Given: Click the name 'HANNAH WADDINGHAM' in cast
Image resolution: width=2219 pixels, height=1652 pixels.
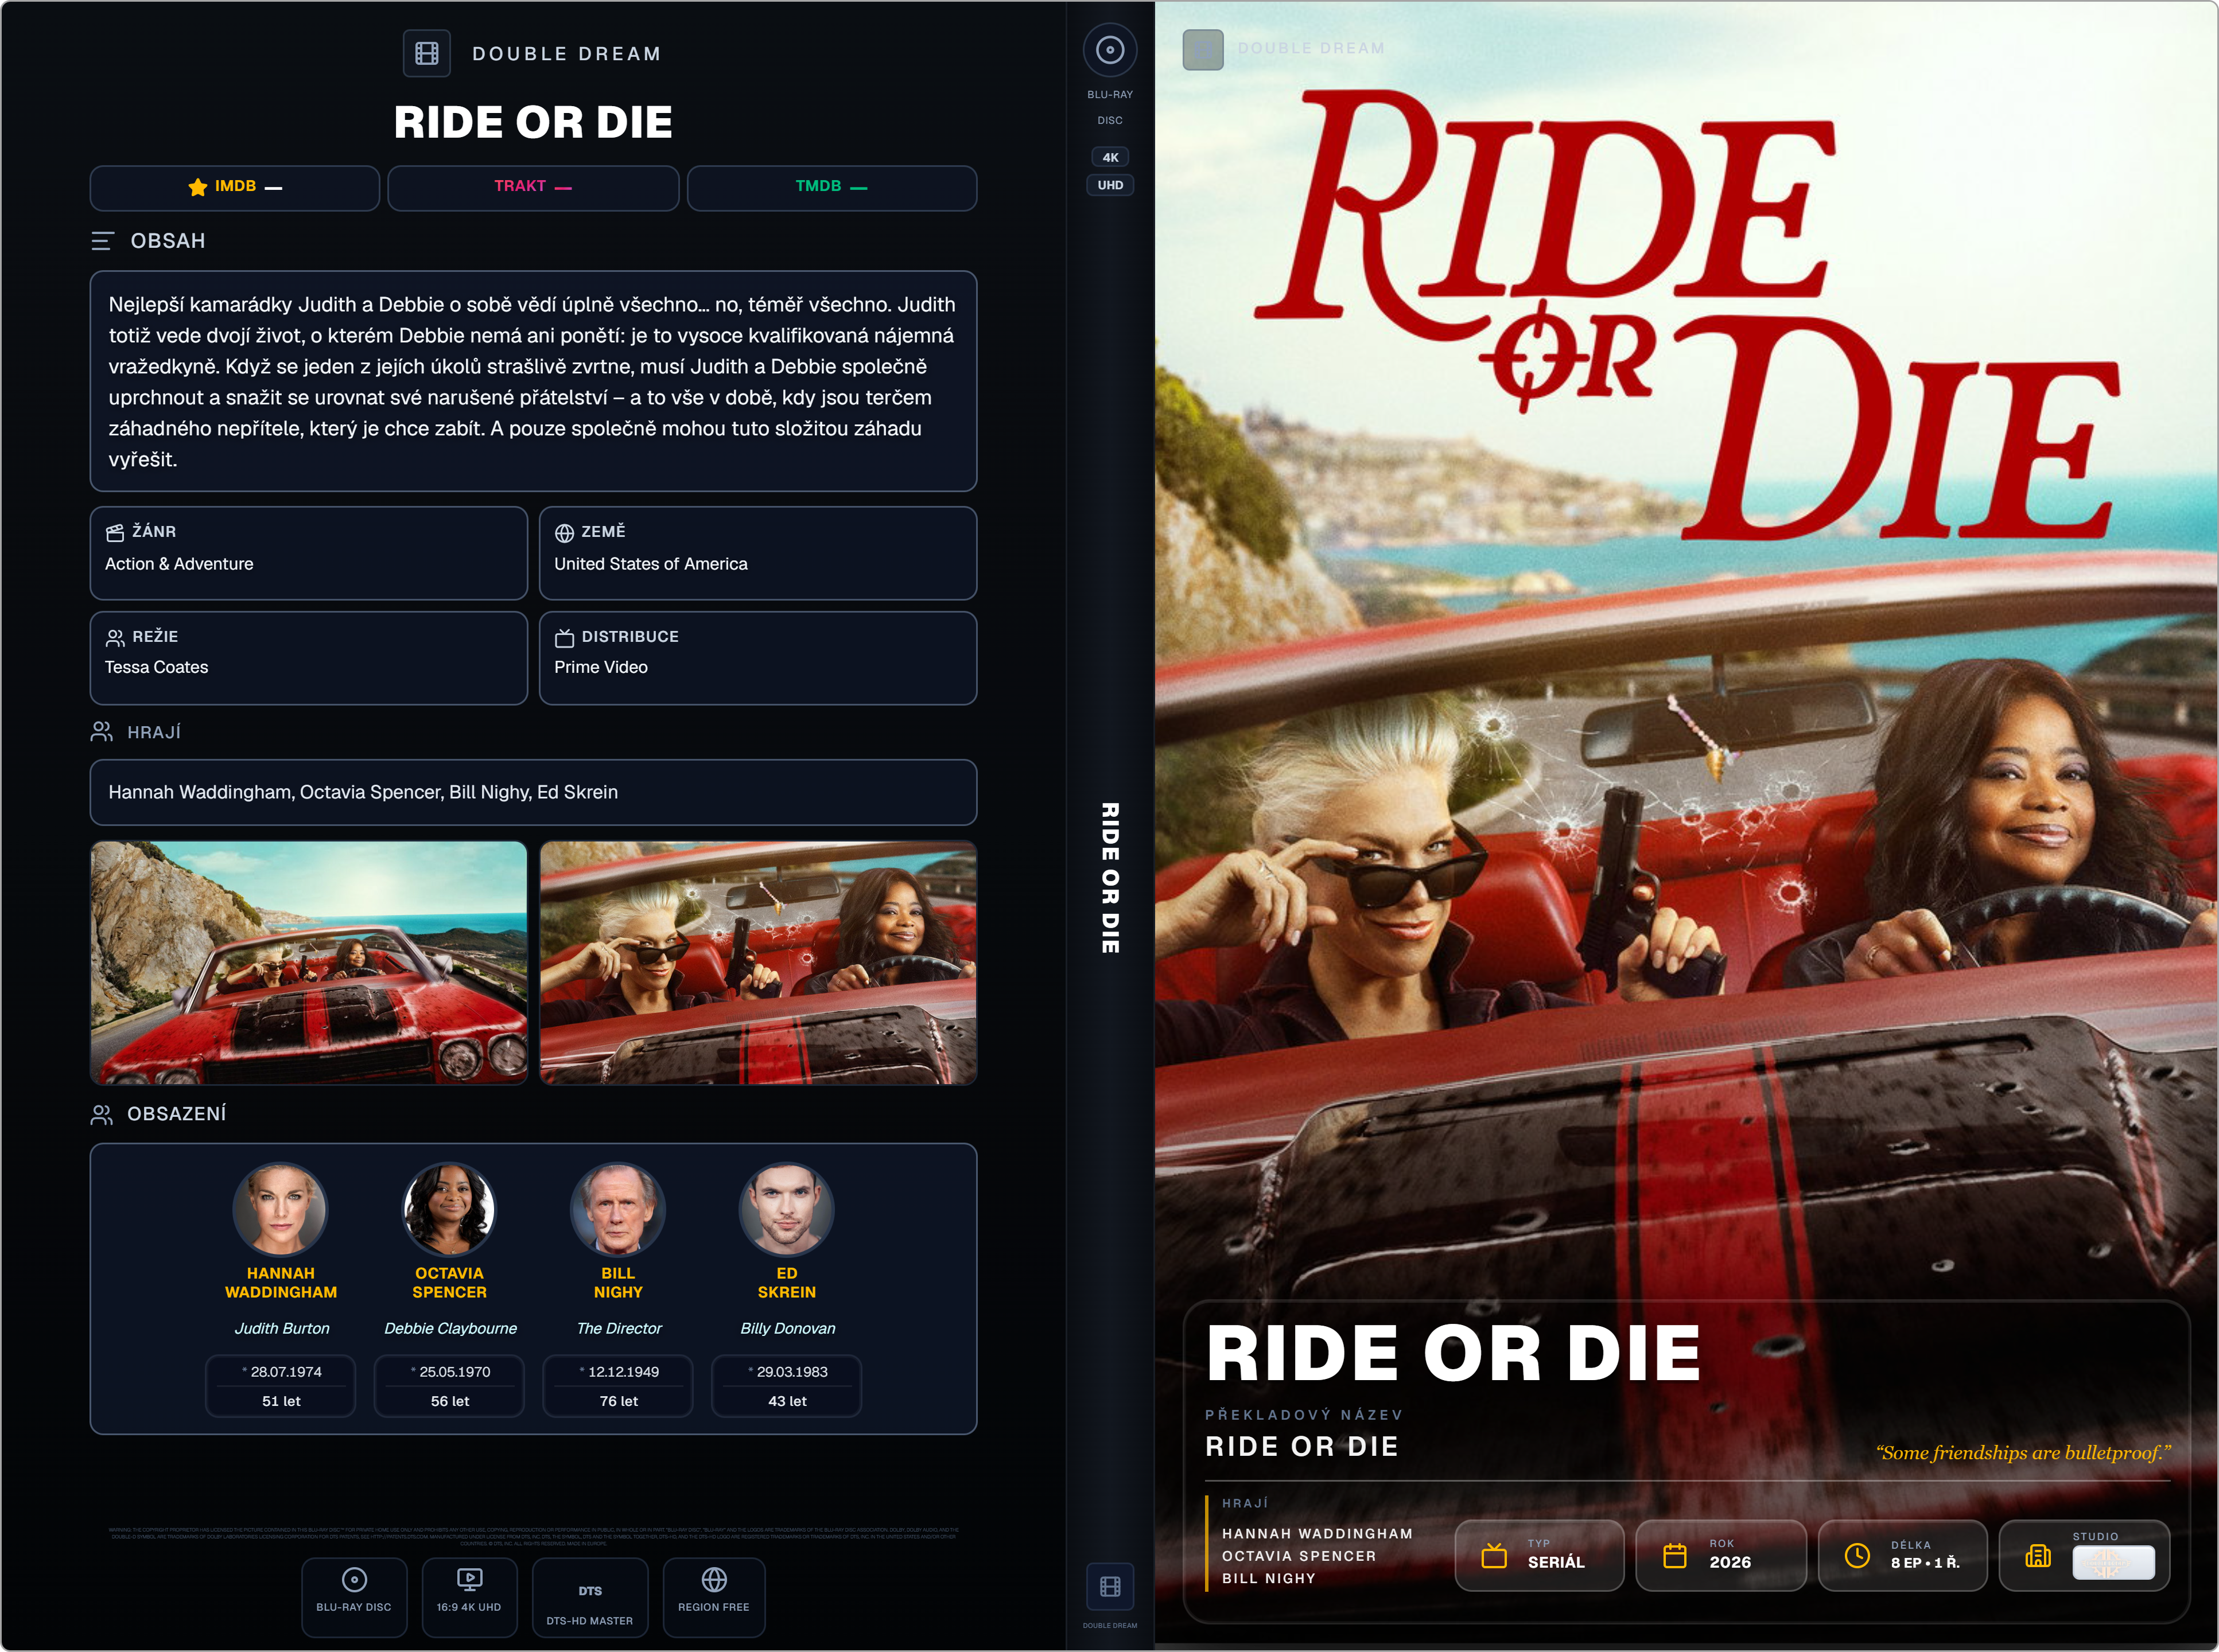Looking at the screenshot, I should coord(281,1283).
